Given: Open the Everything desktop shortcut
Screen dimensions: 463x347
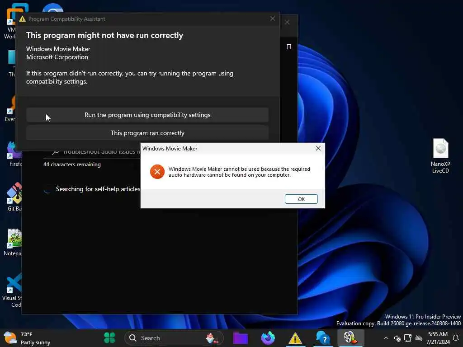Looking at the screenshot, I should pyautogui.click(x=10, y=108).
